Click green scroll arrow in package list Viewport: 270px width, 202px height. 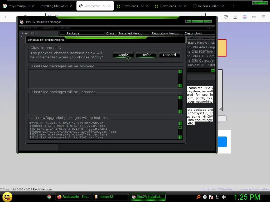(x=213, y=70)
